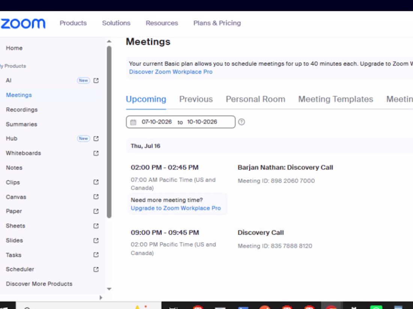The height and width of the screenshot is (309, 413).
Task: Open Whiteboards in the sidebar
Action: 23,153
